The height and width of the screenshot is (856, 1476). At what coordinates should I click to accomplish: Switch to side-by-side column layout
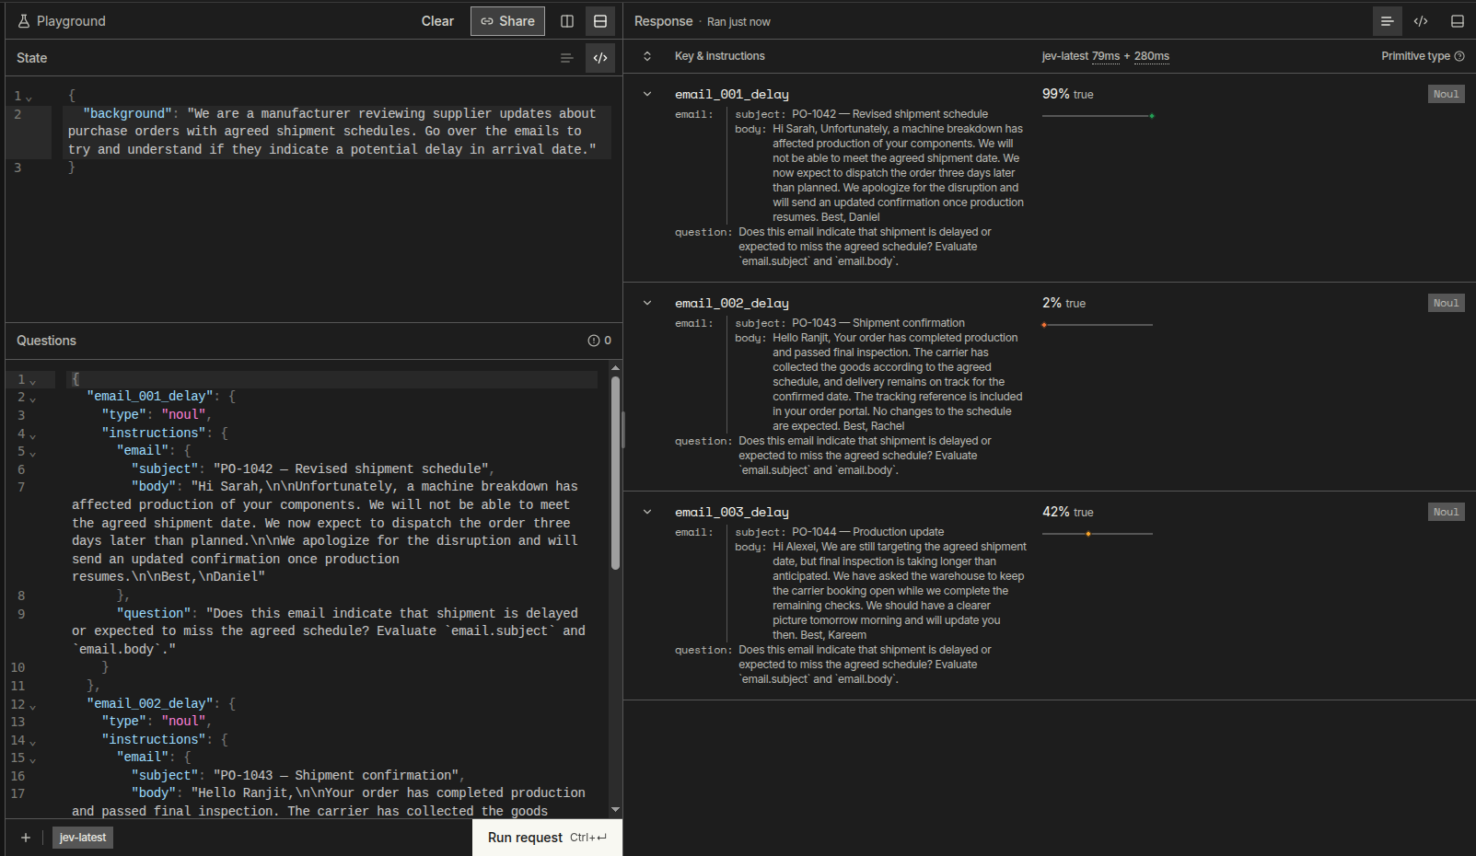[x=567, y=21]
